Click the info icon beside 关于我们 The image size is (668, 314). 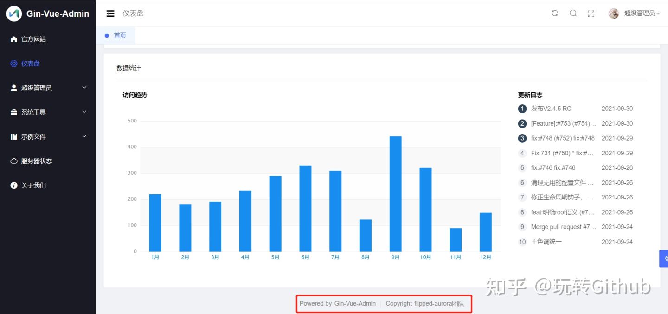pyautogui.click(x=14, y=185)
